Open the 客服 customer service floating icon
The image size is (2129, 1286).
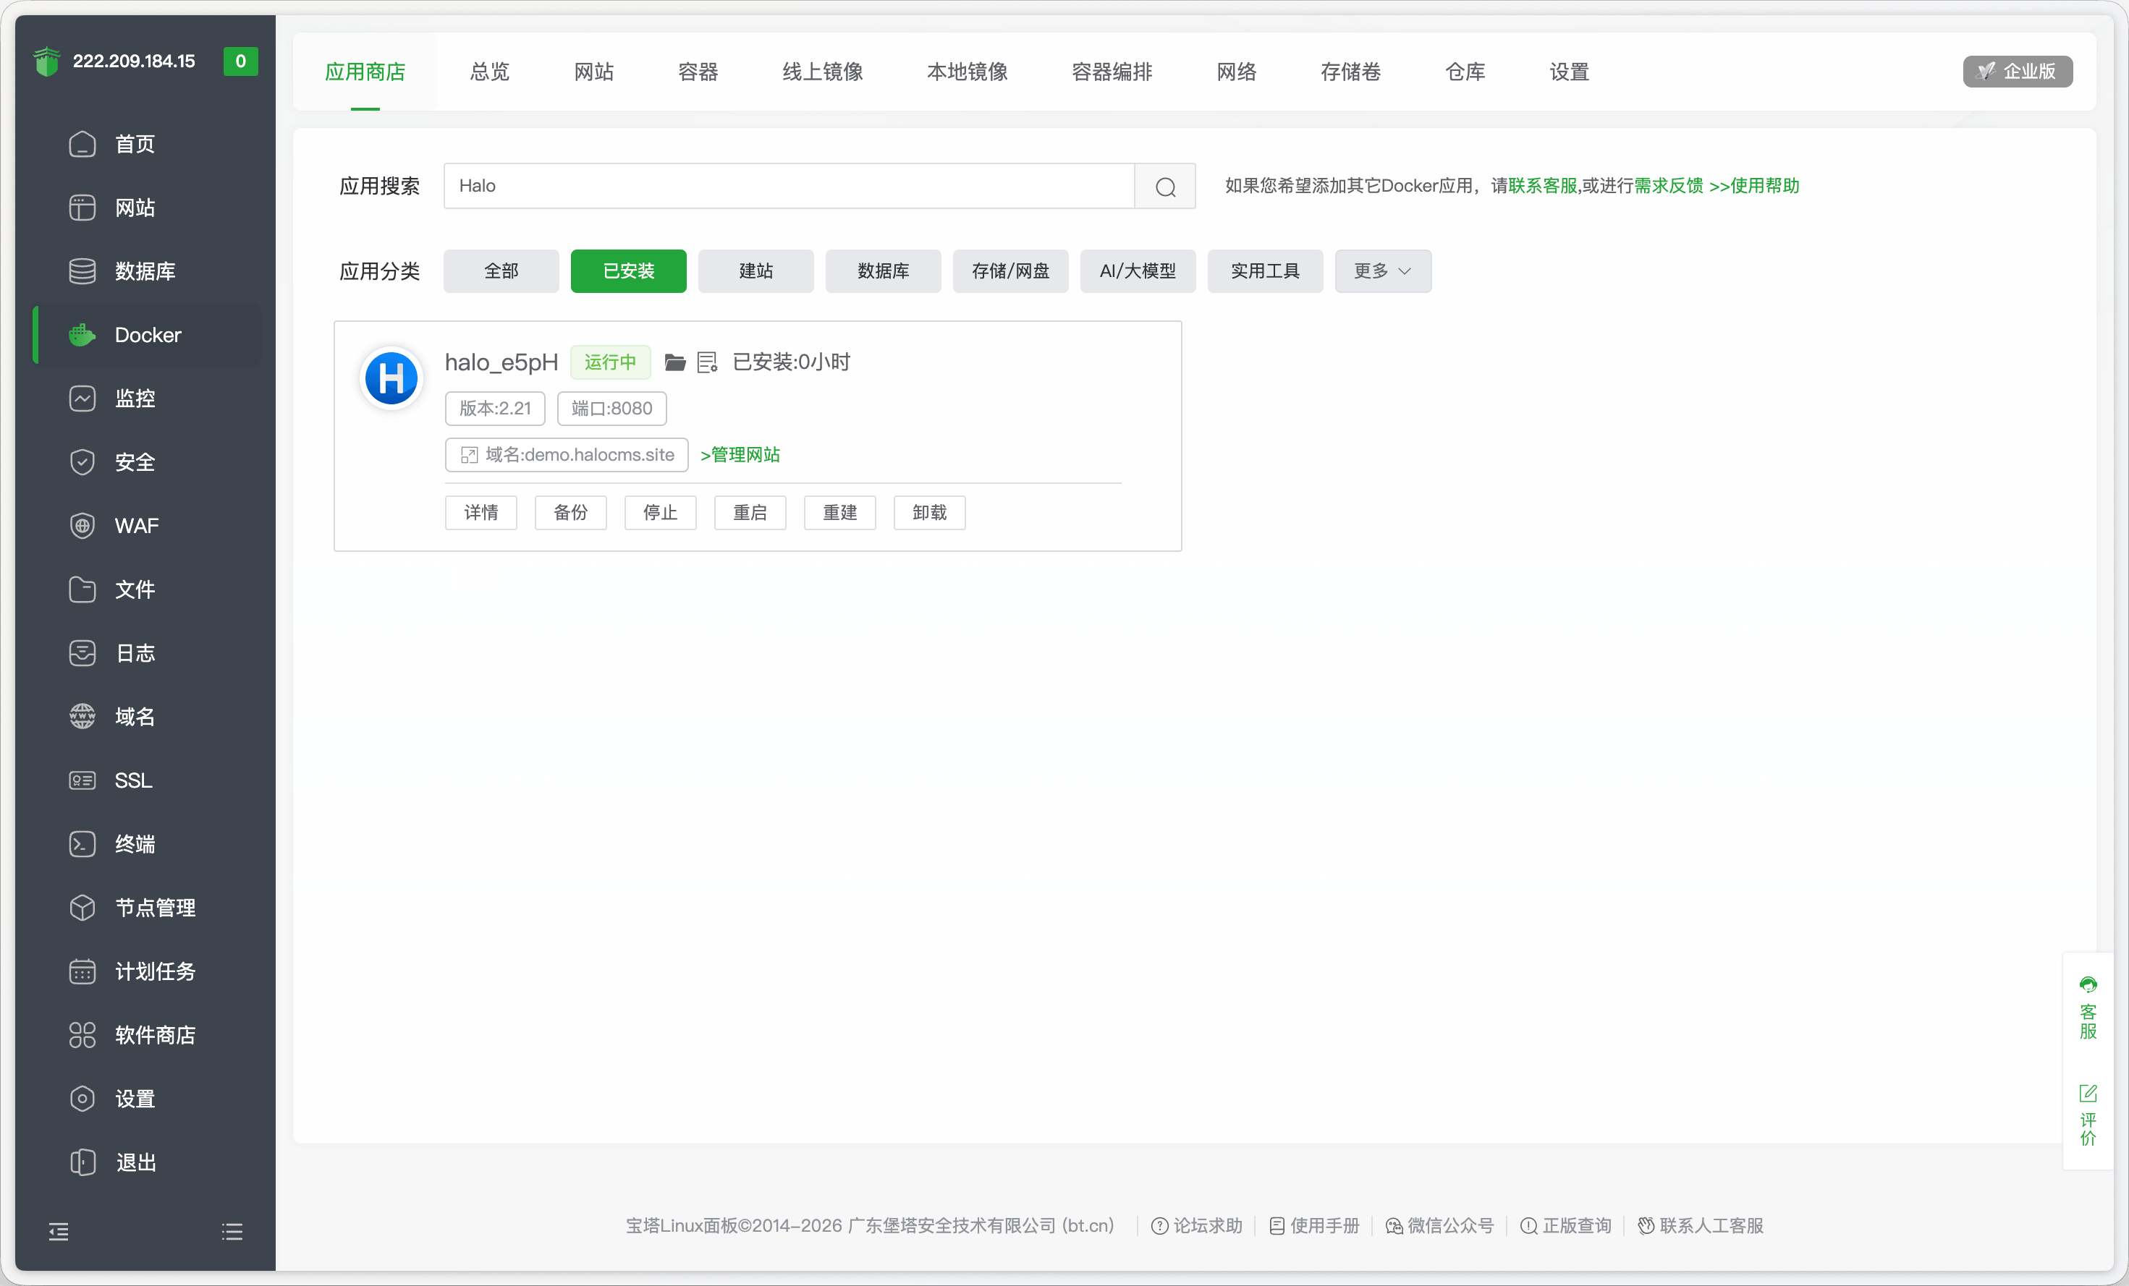2089,984
